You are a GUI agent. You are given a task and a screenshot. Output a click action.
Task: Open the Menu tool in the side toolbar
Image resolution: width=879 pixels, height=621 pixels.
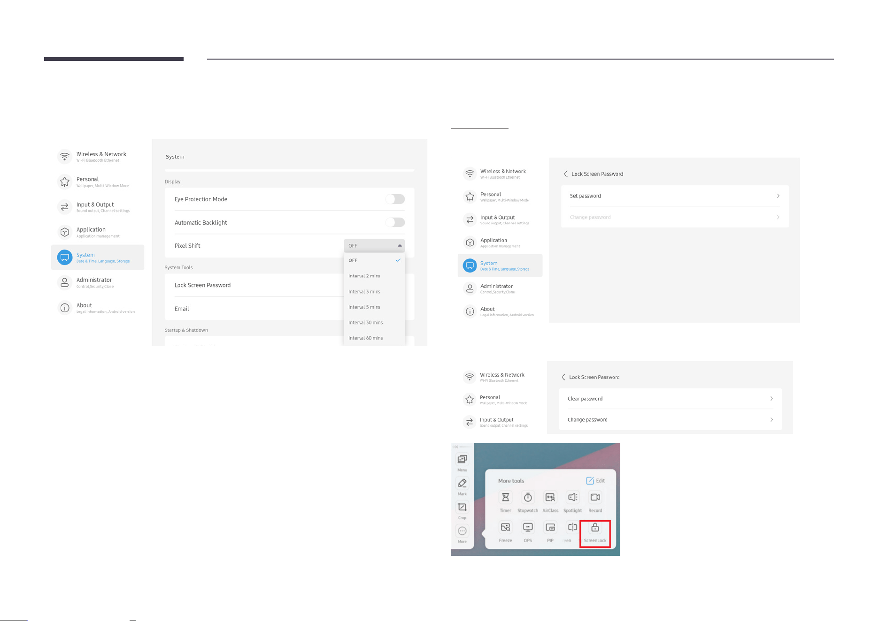pyautogui.click(x=462, y=462)
